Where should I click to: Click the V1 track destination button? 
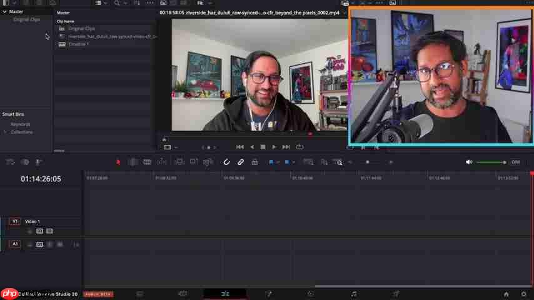(14, 221)
